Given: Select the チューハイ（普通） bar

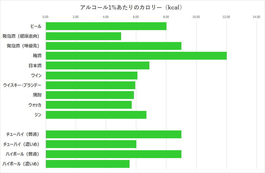Looking at the screenshot, I should tap(113, 134).
